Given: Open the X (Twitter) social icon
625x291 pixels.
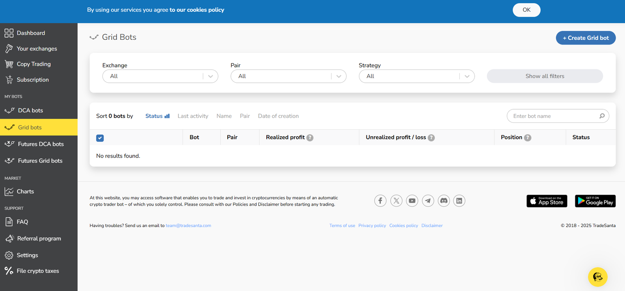Looking at the screenshot, I should (x=396, y=201).
